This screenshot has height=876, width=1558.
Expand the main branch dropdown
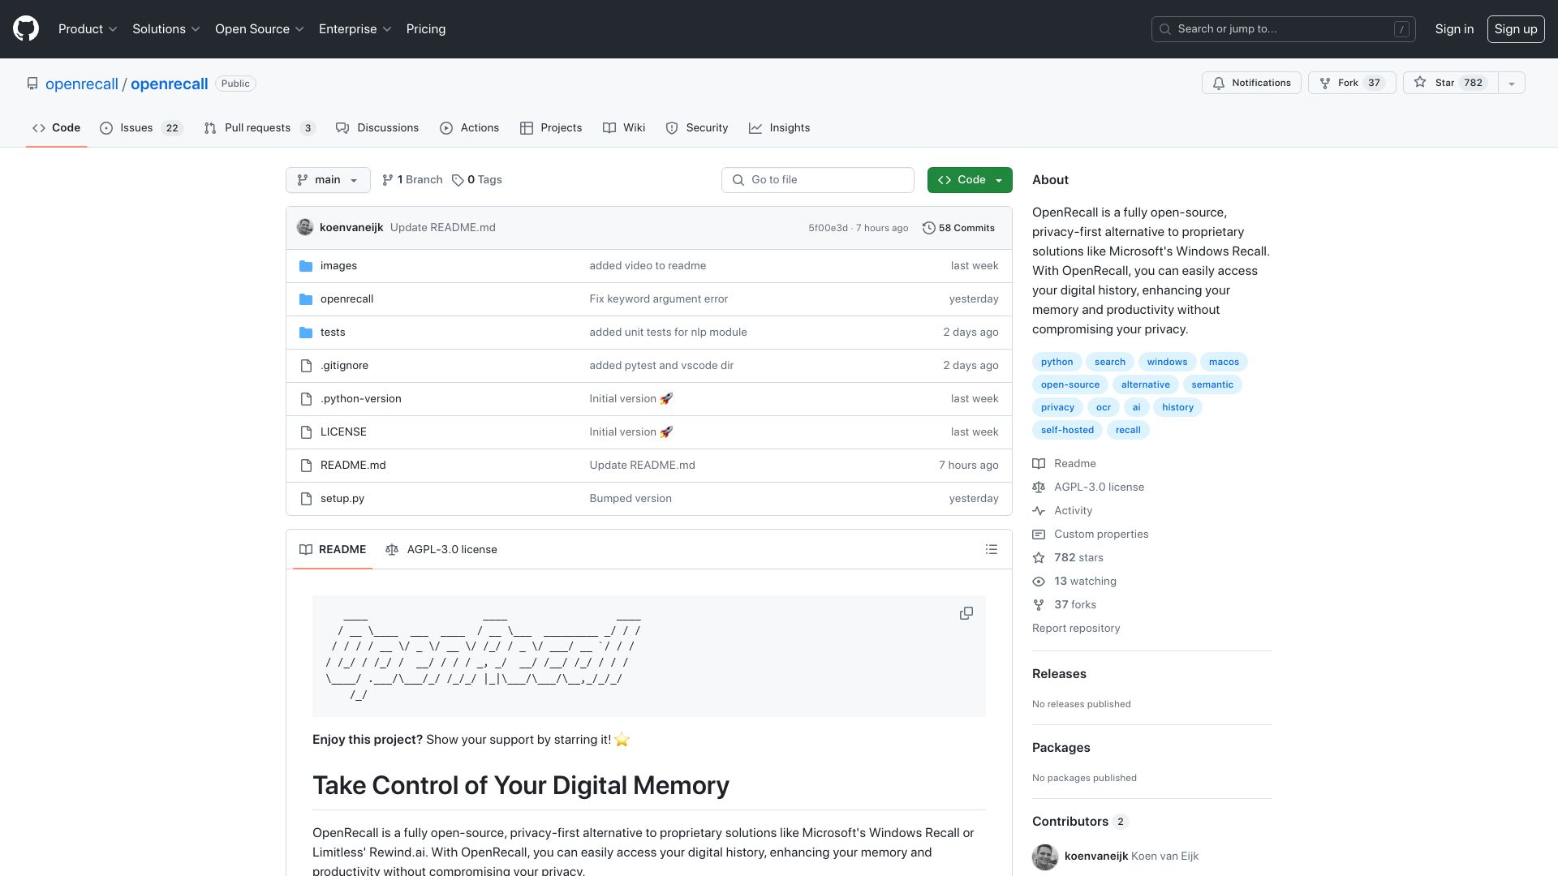[x=328, y=179]
